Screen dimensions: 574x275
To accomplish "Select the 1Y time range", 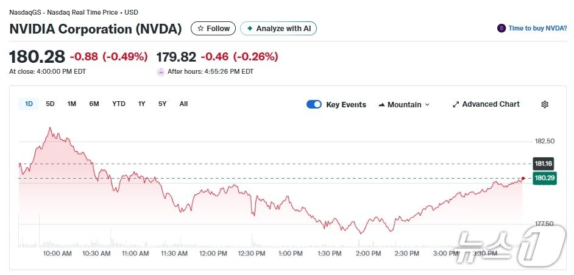I will 142,104.
